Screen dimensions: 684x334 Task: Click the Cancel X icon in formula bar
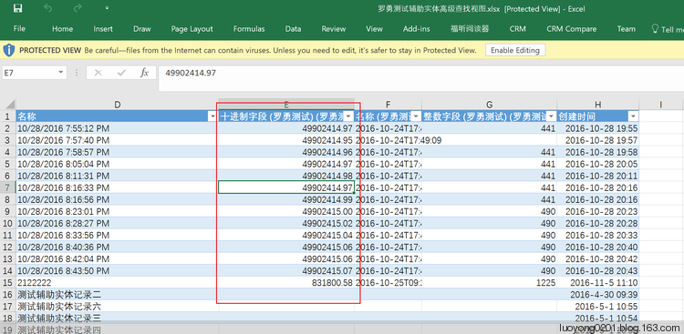pyautogui.click(x=98, y=73)
